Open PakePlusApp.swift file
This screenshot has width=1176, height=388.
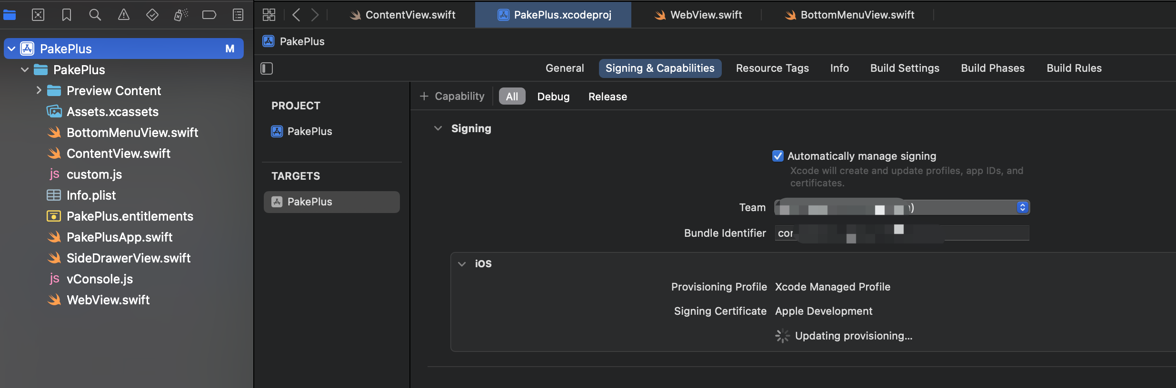[120, 237]
